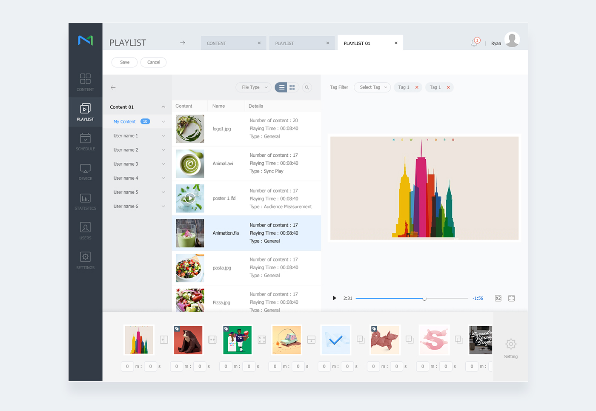
Task: Click seconds field under bear thumbnail
Action: click(x=200, y=366)
